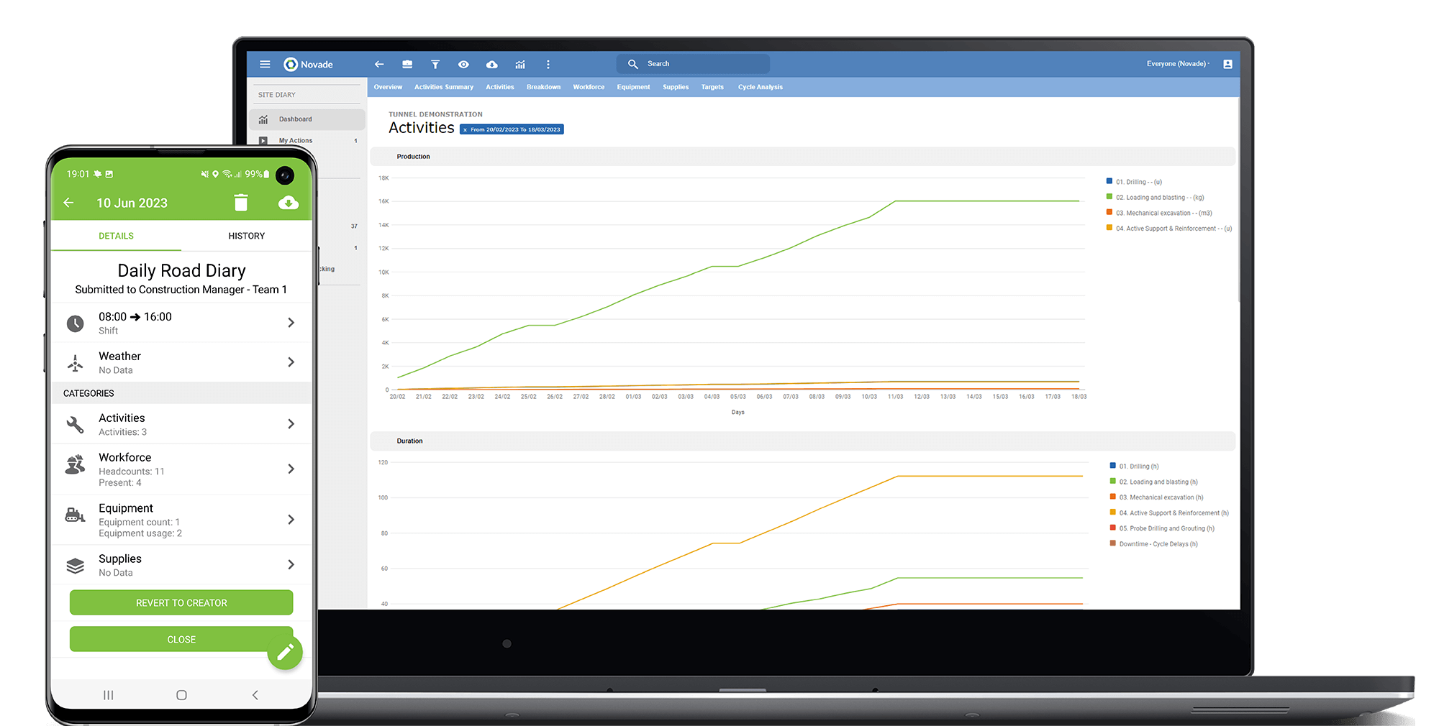Switch to the Cycle Analysis tab
Screen dimensions: 1439x726
(x=760, y=87)
